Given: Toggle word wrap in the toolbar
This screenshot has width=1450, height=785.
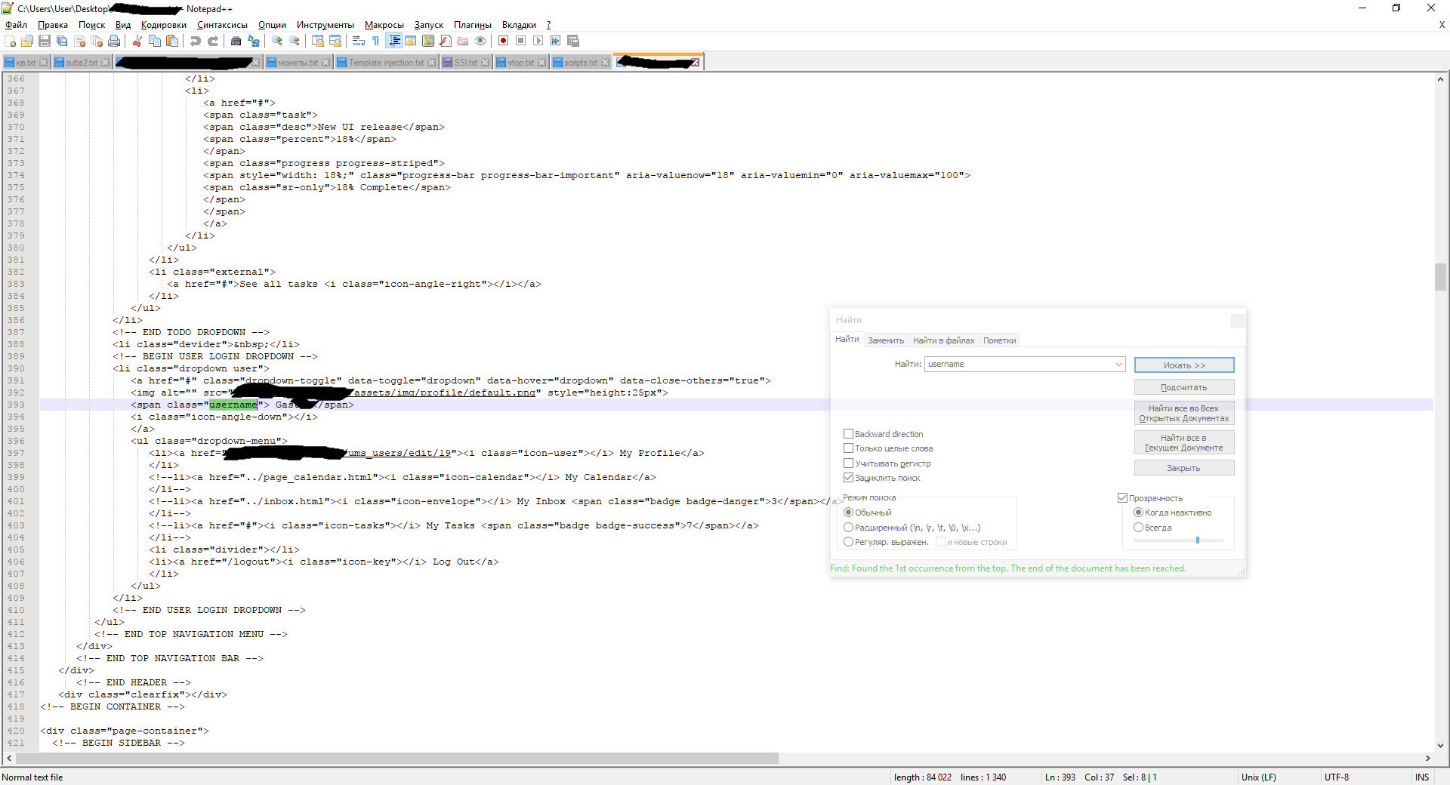Looking at the screenshot, I should click(359, 41).
